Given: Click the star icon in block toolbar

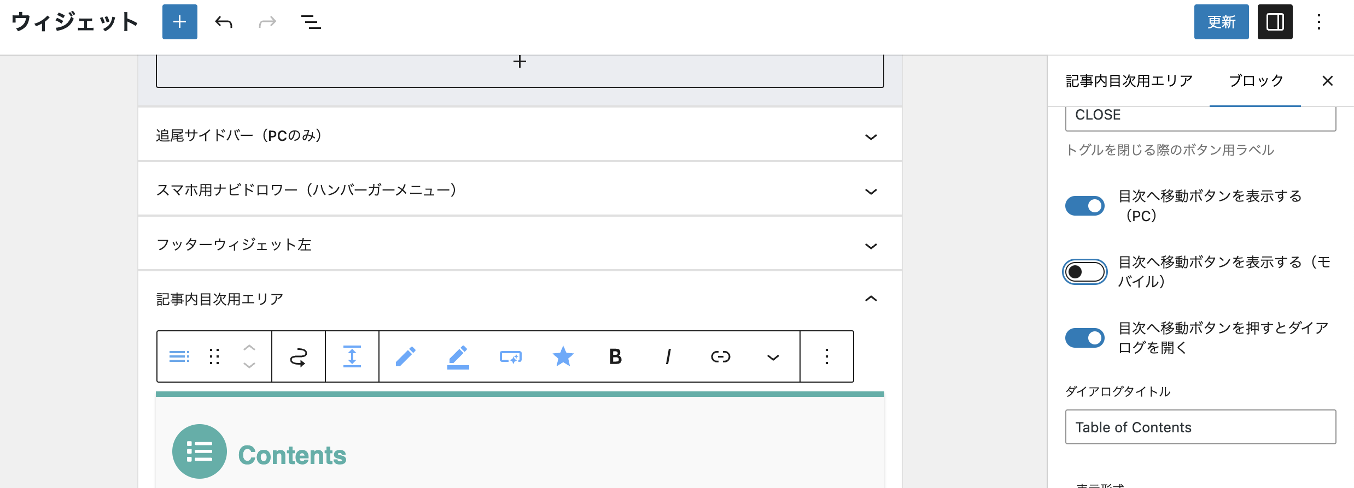Looking at the screenshot, I should (x=563, y=356).
